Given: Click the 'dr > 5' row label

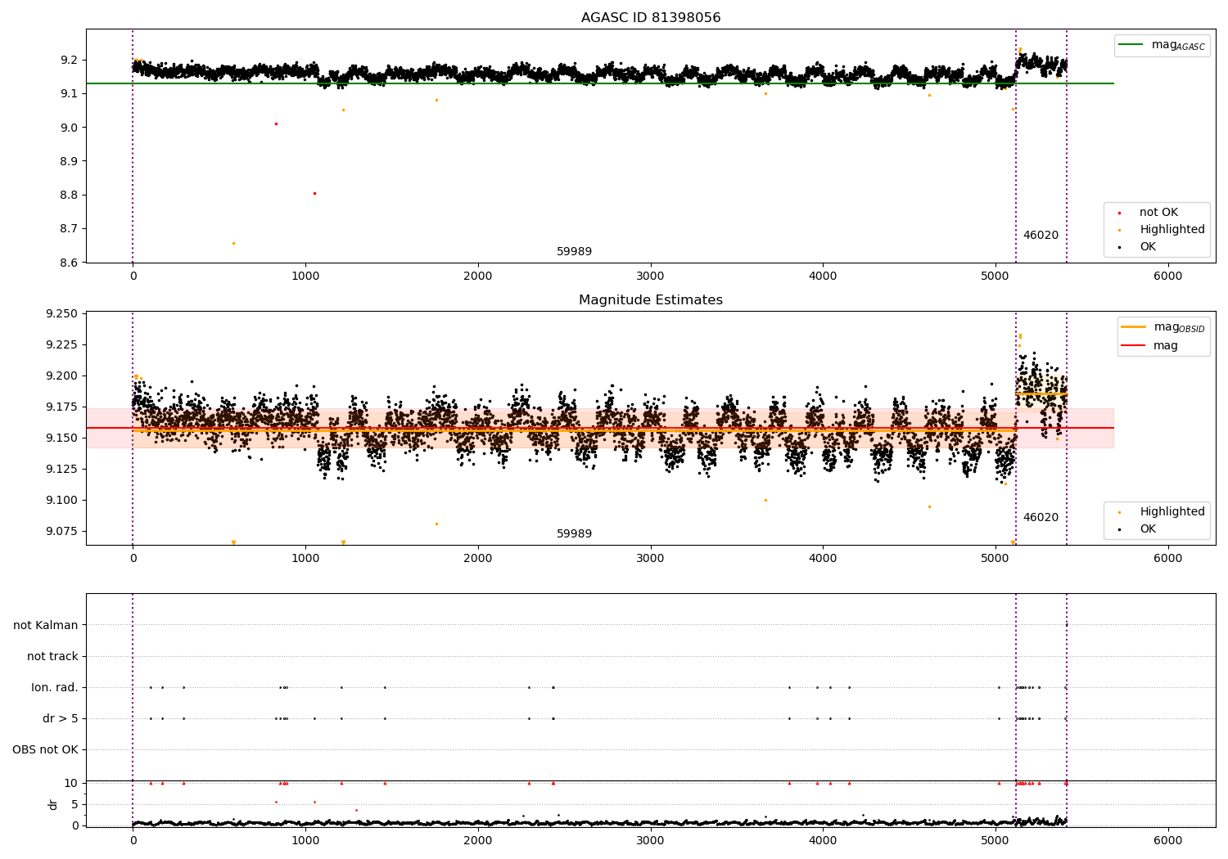Looking at the screenshot, I should 61,719.
